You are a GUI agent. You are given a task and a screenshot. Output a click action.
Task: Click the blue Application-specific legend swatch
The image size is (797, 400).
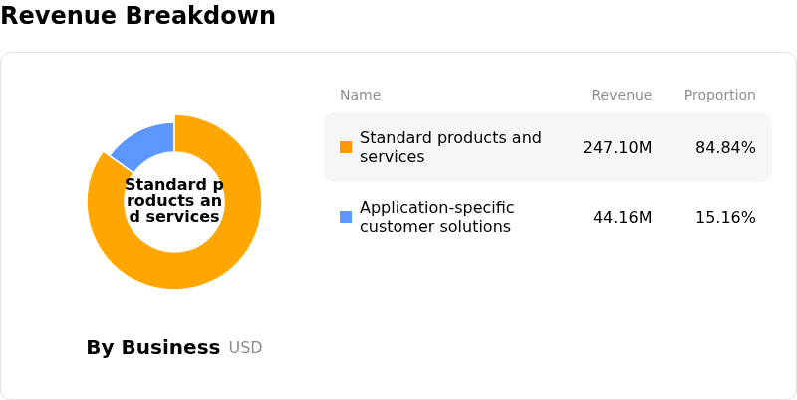pyautogui.click(x=346, y=217)
